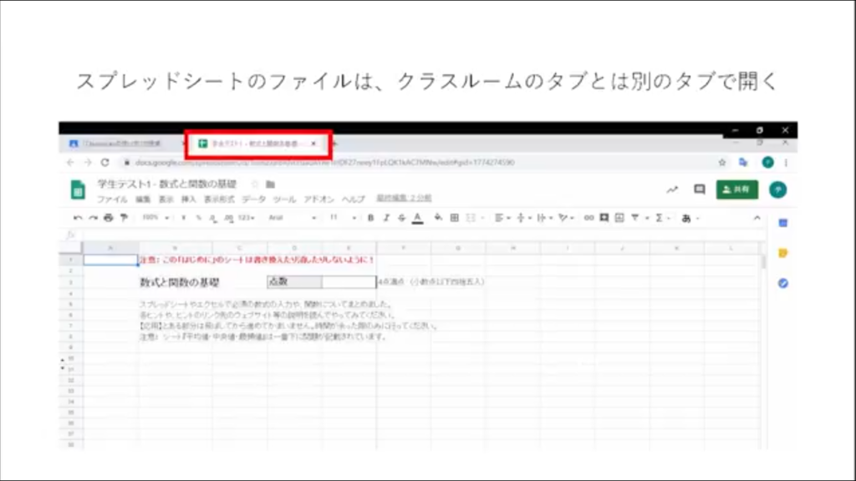The image size is (856, 481).
Task: Toggle italic formatting
Action: tap(386, 218)
